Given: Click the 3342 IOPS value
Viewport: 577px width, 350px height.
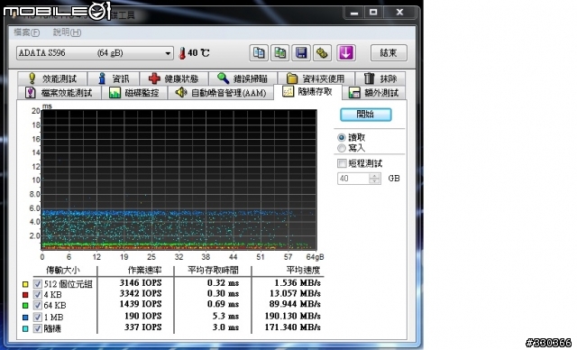Looking at the screenshot, I should pyautogui.click(x=141, y=294).
